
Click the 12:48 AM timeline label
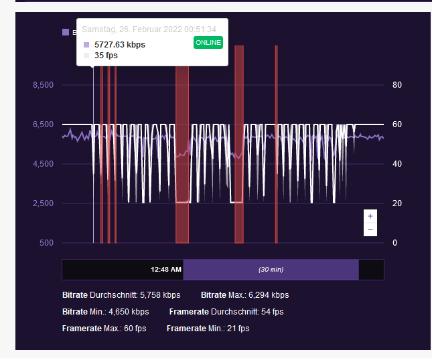tap(166, 270)
